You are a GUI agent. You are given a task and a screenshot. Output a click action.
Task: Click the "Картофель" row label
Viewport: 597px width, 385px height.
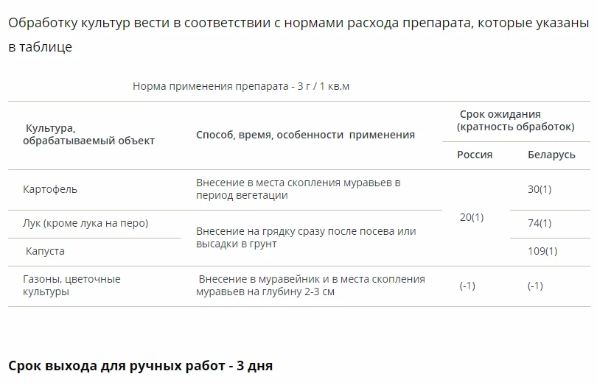pyautogui.click(x=50, y=189)
